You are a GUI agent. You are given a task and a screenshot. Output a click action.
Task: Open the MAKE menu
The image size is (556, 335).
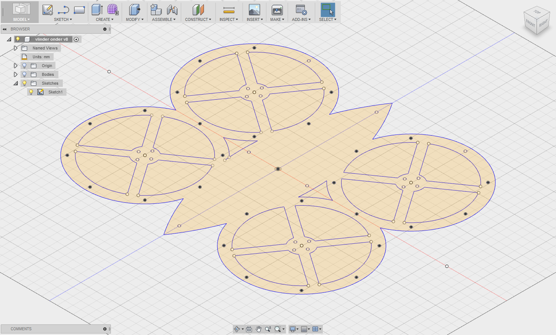[x=277, y=19]
